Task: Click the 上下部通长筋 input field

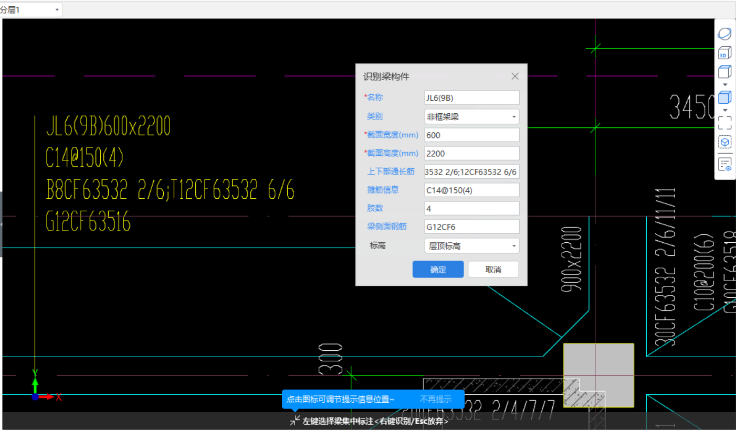Action: pos(472,171)
